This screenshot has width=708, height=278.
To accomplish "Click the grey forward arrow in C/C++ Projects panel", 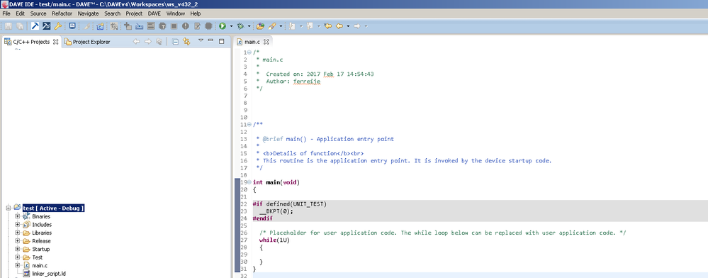I will tap(147, 42).
